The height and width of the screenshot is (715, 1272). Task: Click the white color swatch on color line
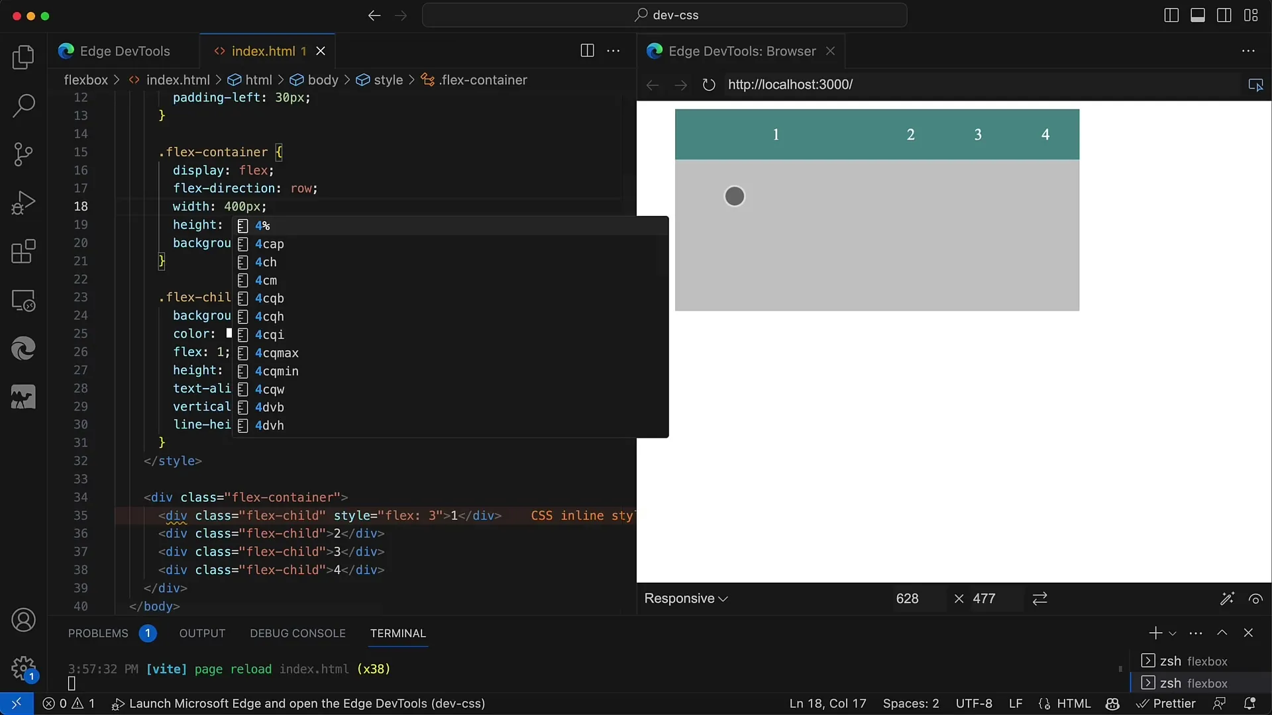pos(229,333)
